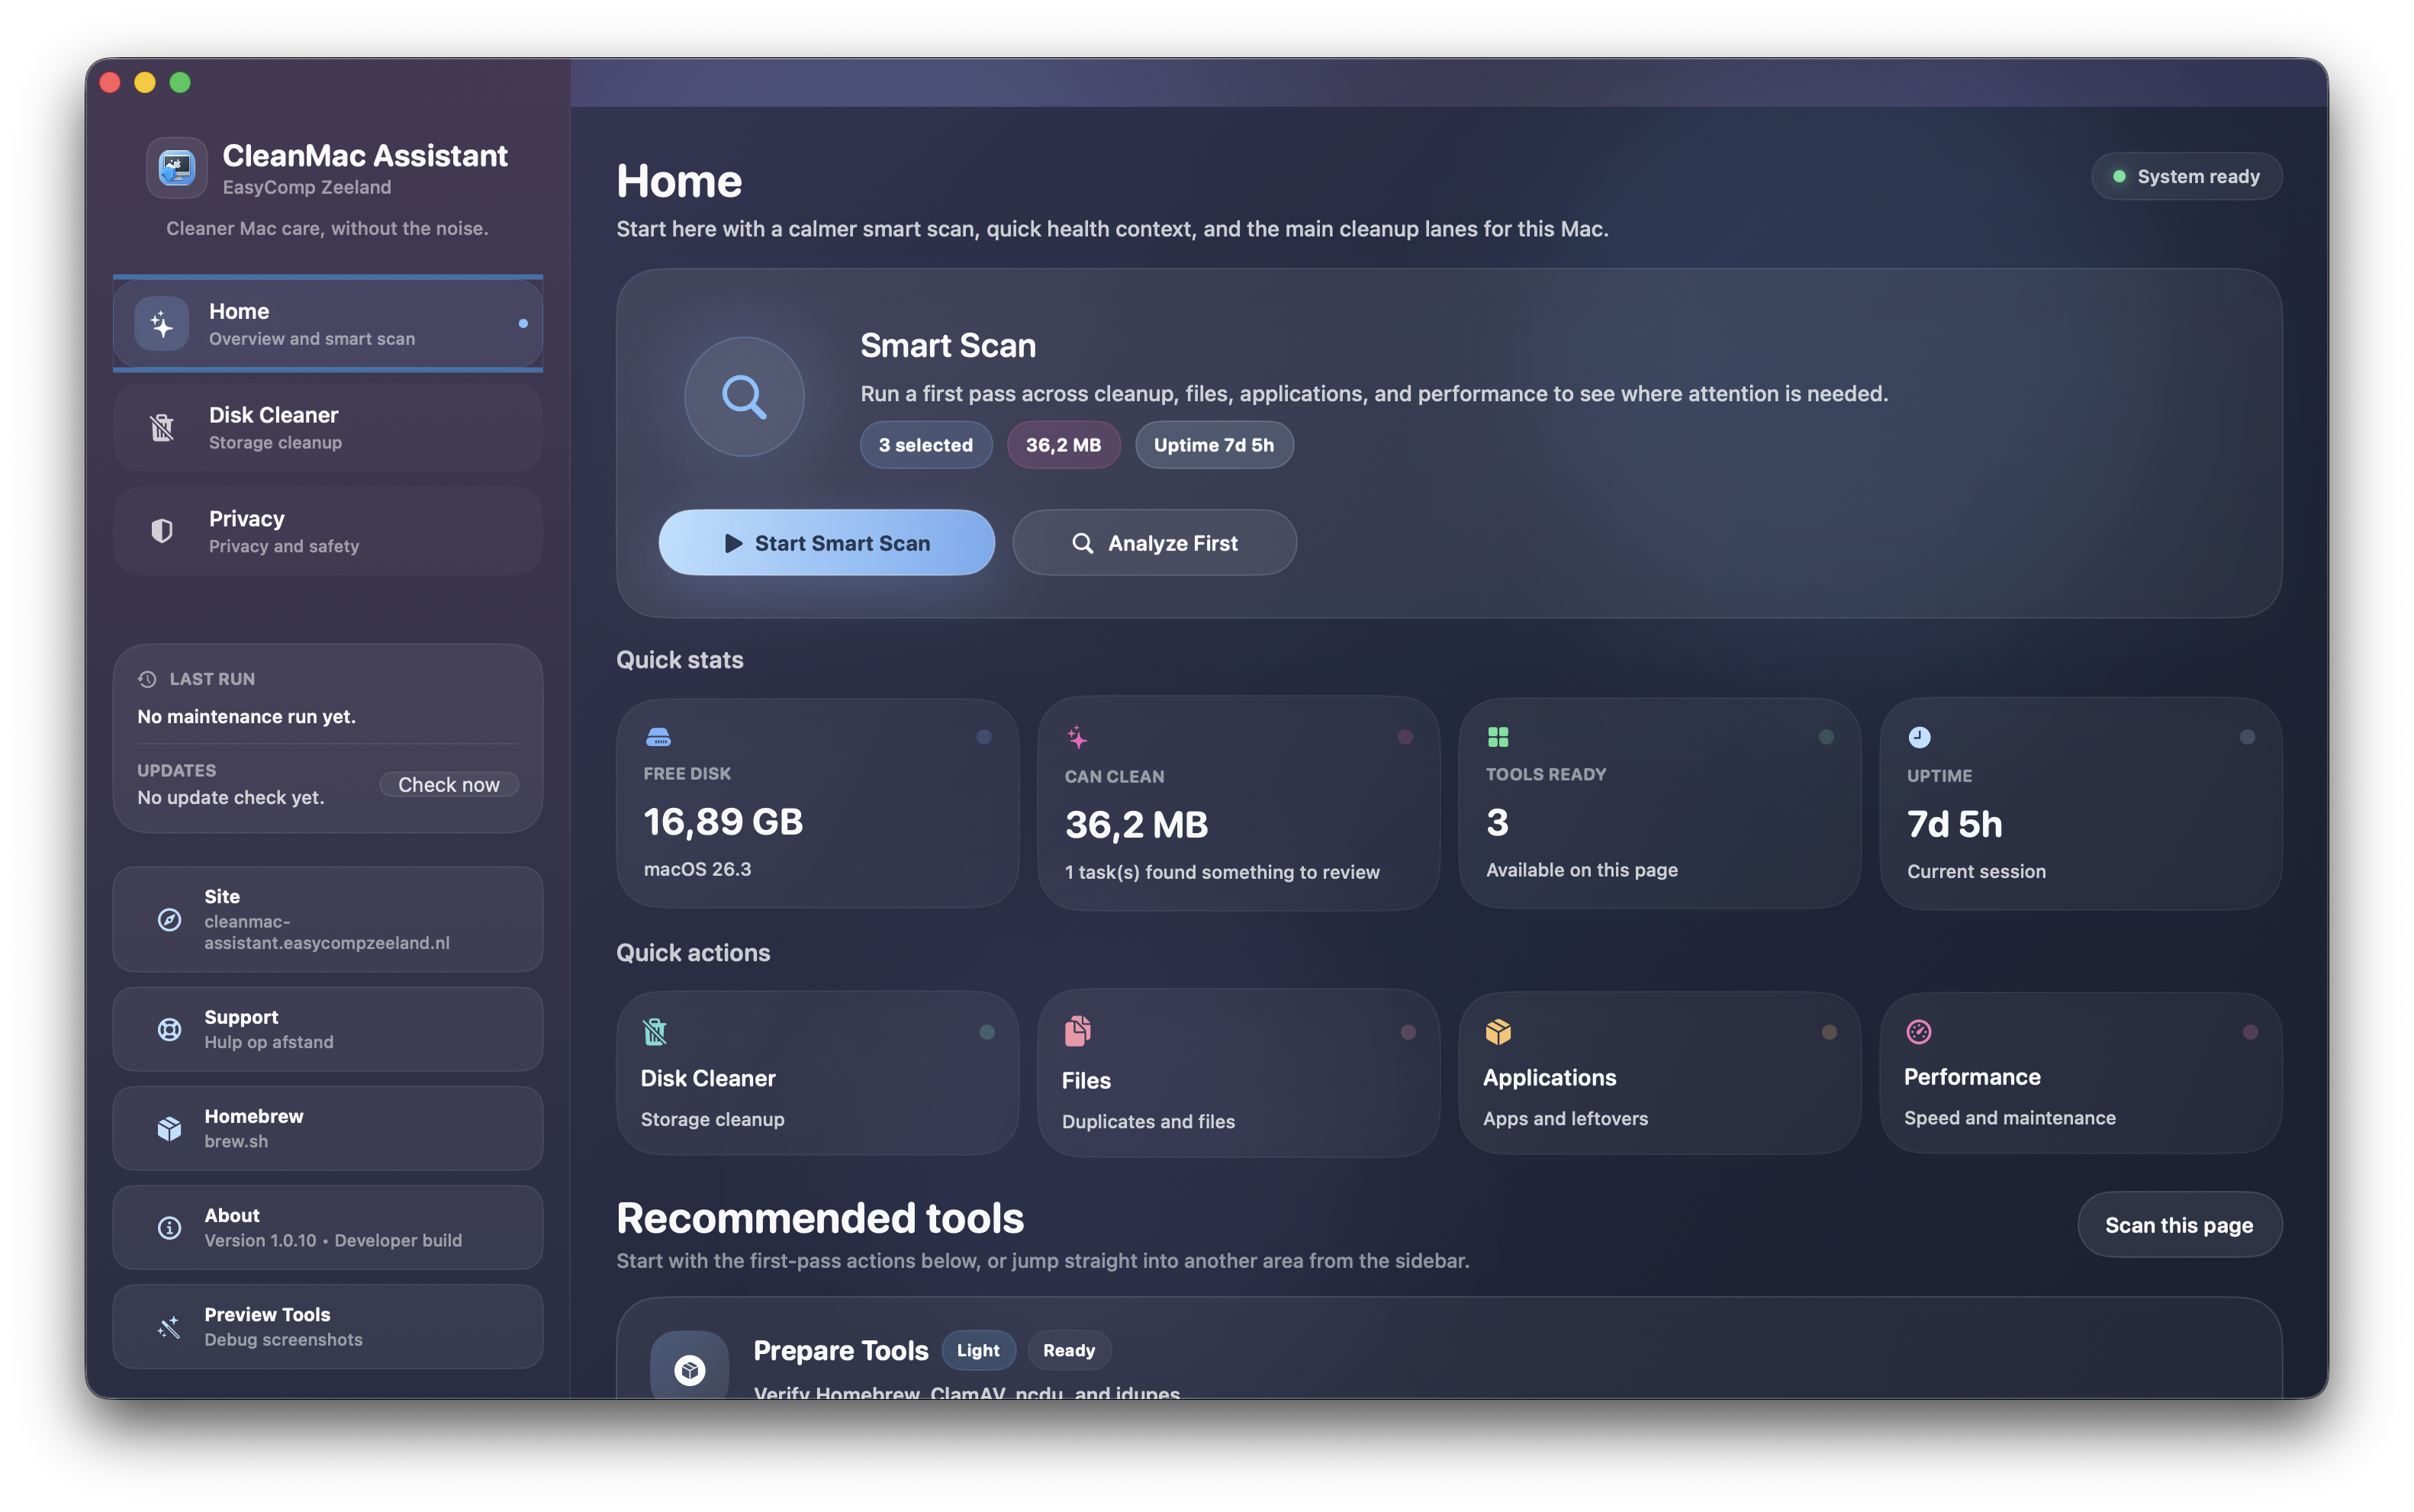Screen dimensions: 2414x1512
Task: Select the Preview Tools wand icon
Action: 170,1326
